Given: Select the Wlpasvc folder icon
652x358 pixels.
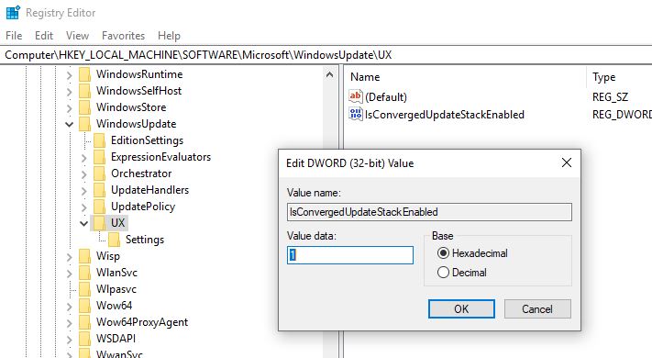Looking at the screenshot, I should pyautogui.click(x=85, y=289).
